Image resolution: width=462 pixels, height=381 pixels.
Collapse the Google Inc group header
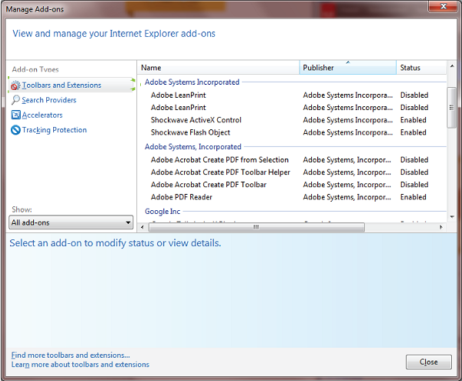point(162,212)
